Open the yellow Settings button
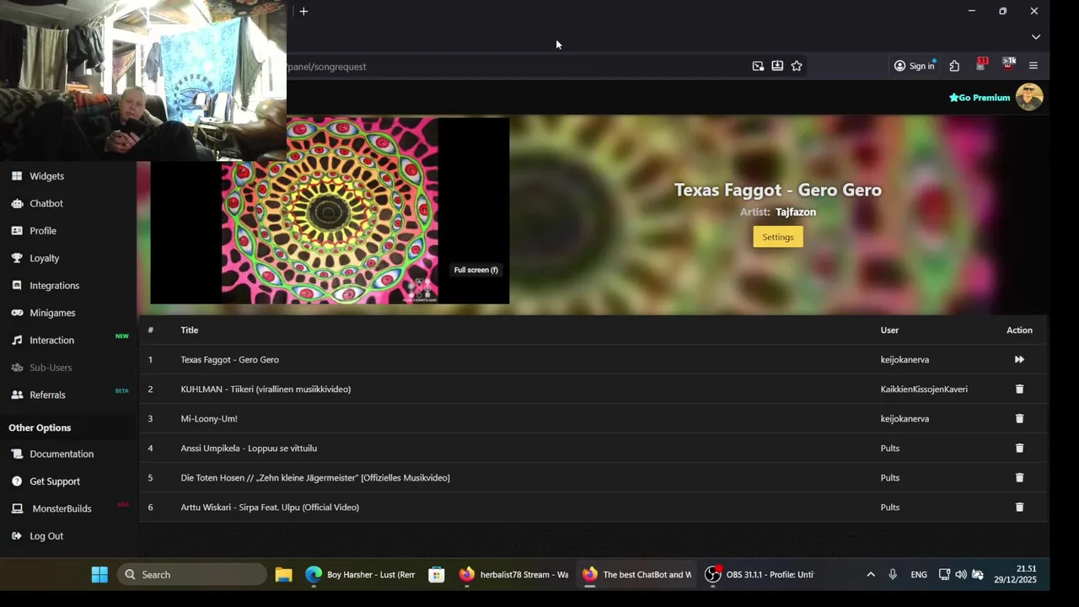The width and height of the screenshot is (1079, 607). coord(778,237)
